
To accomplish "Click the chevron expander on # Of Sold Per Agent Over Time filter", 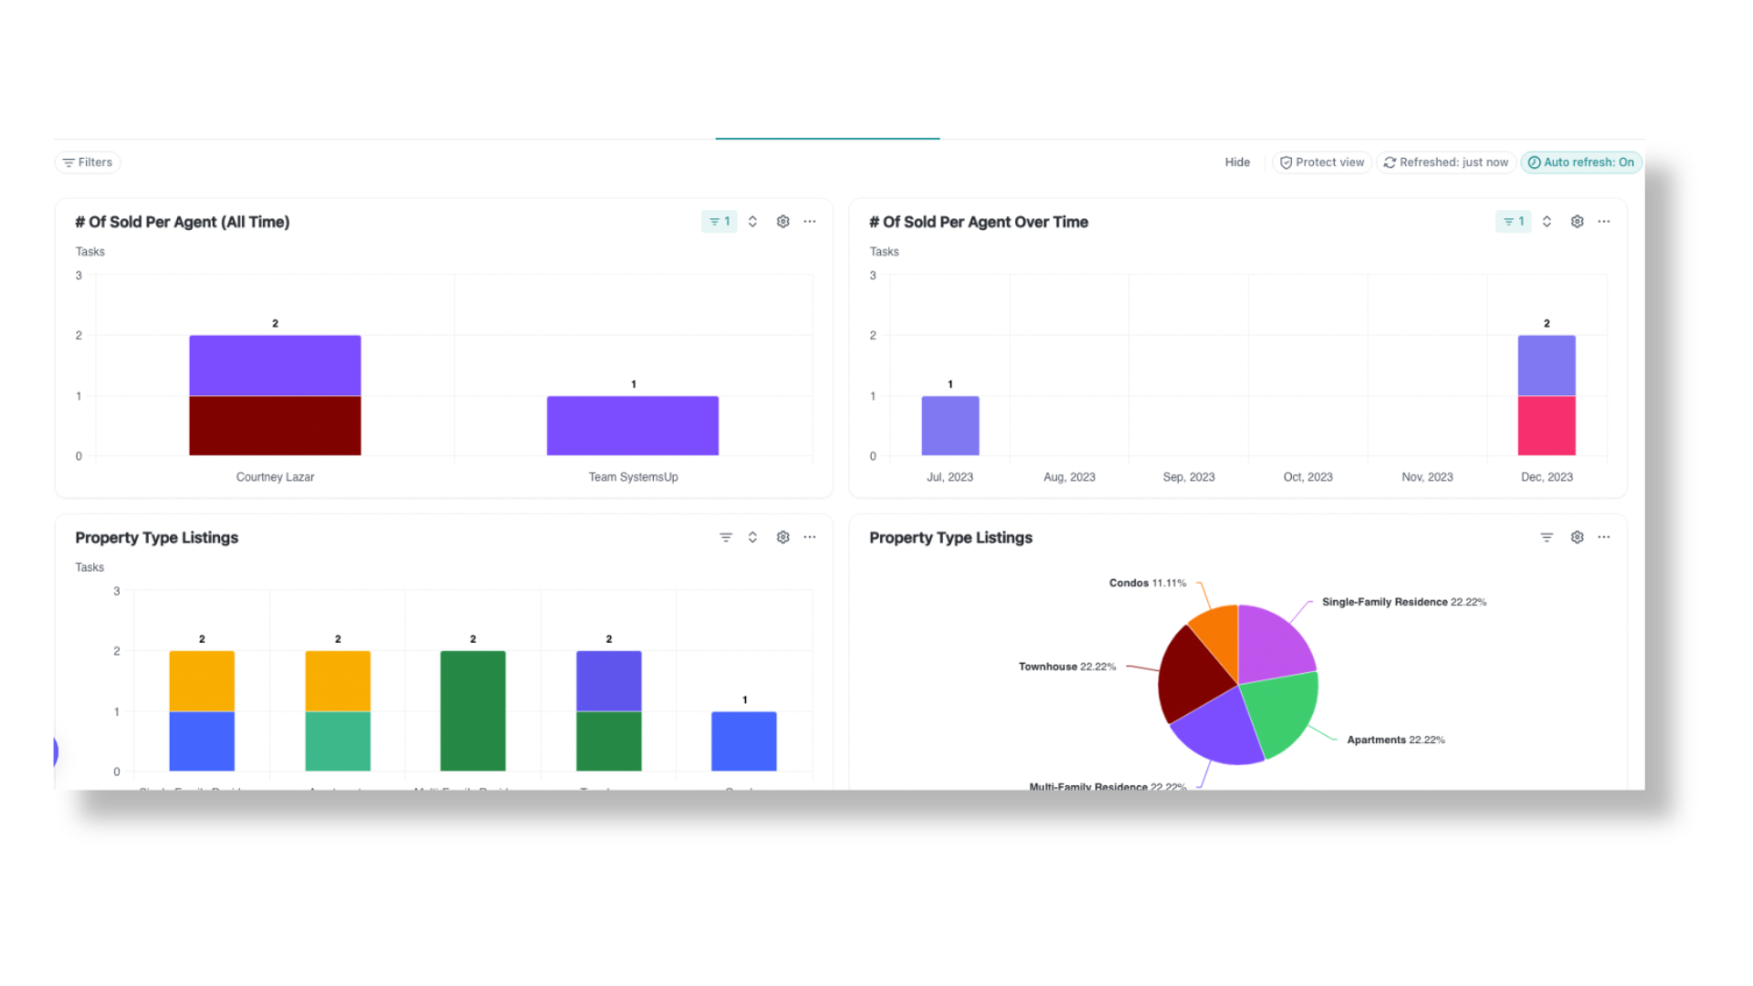I will [x=1548, y=222].
